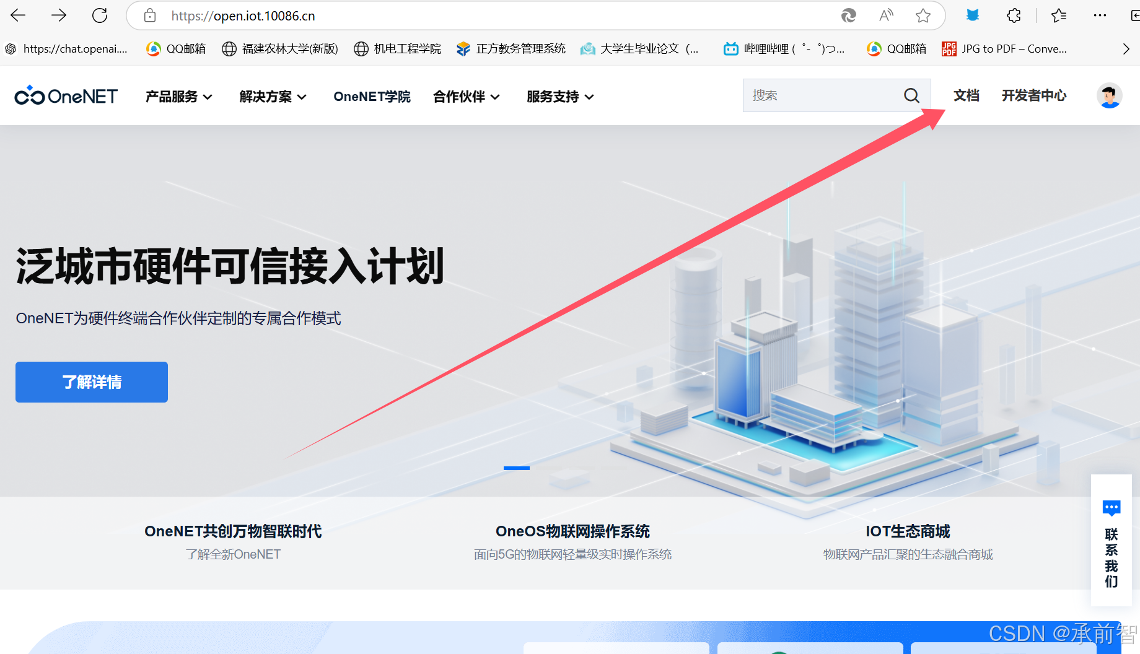1140x654 pixels.
Task: Open the 福建农林大学(新版) bookmark
Action: pyautogui.click(x=280, y=49)
